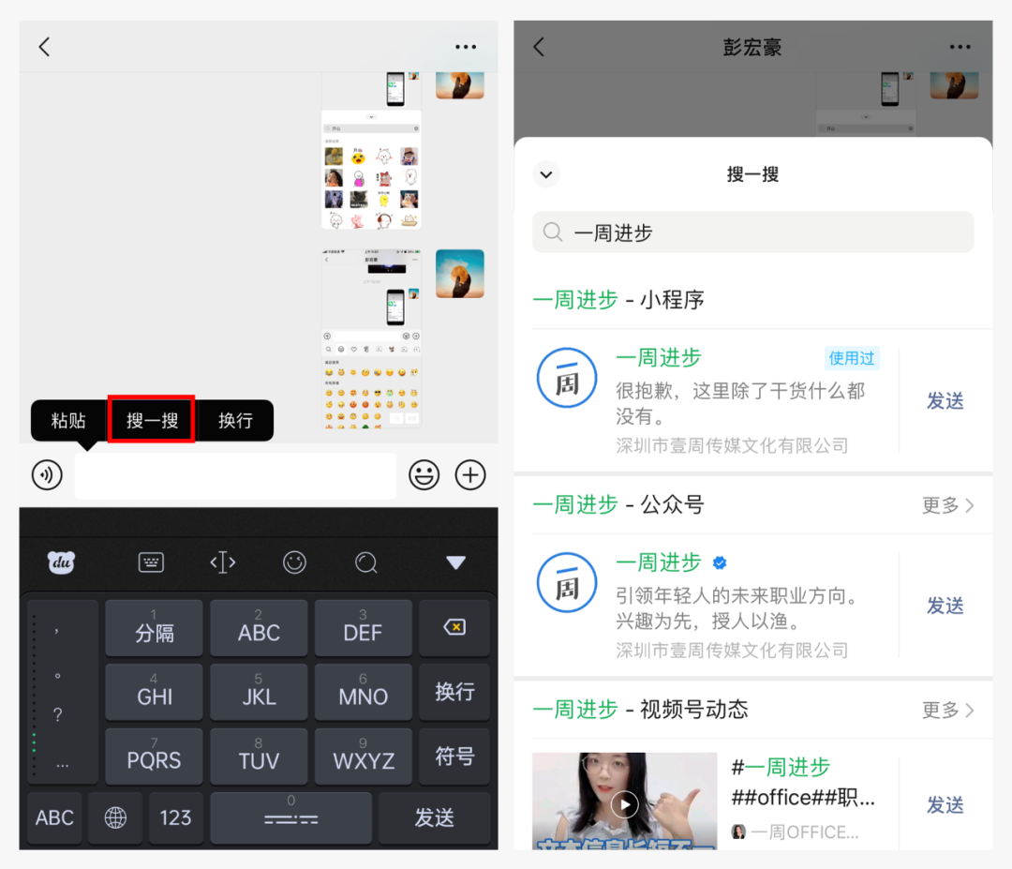Tap the lower sender avatar in left chat
The image size is (1012, 869).
pos(459,274)
